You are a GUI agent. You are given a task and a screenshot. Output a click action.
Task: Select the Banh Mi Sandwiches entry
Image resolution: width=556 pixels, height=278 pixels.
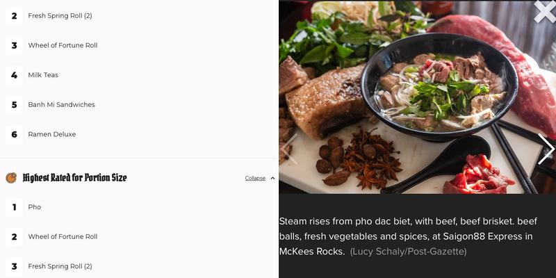61,105
